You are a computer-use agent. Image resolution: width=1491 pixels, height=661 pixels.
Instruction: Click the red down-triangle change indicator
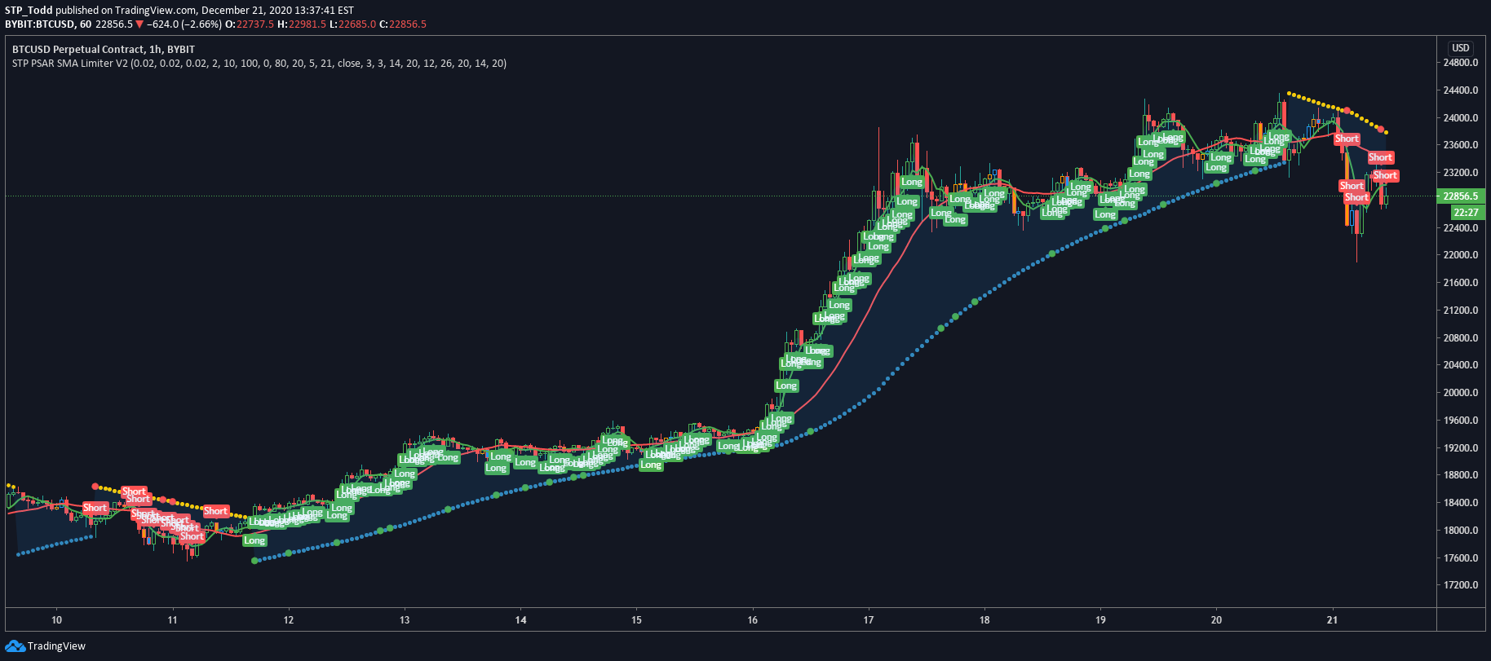(x=139, y=24)
